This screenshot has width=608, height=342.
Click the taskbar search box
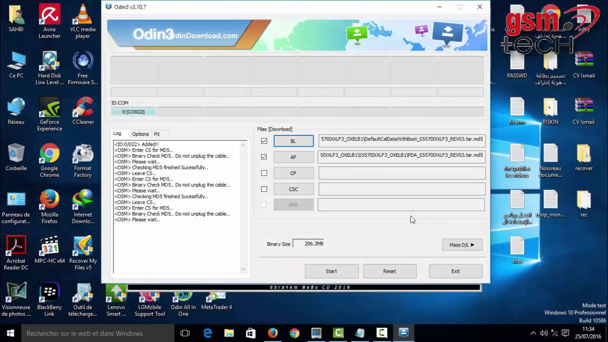click(x=99, y=333)
